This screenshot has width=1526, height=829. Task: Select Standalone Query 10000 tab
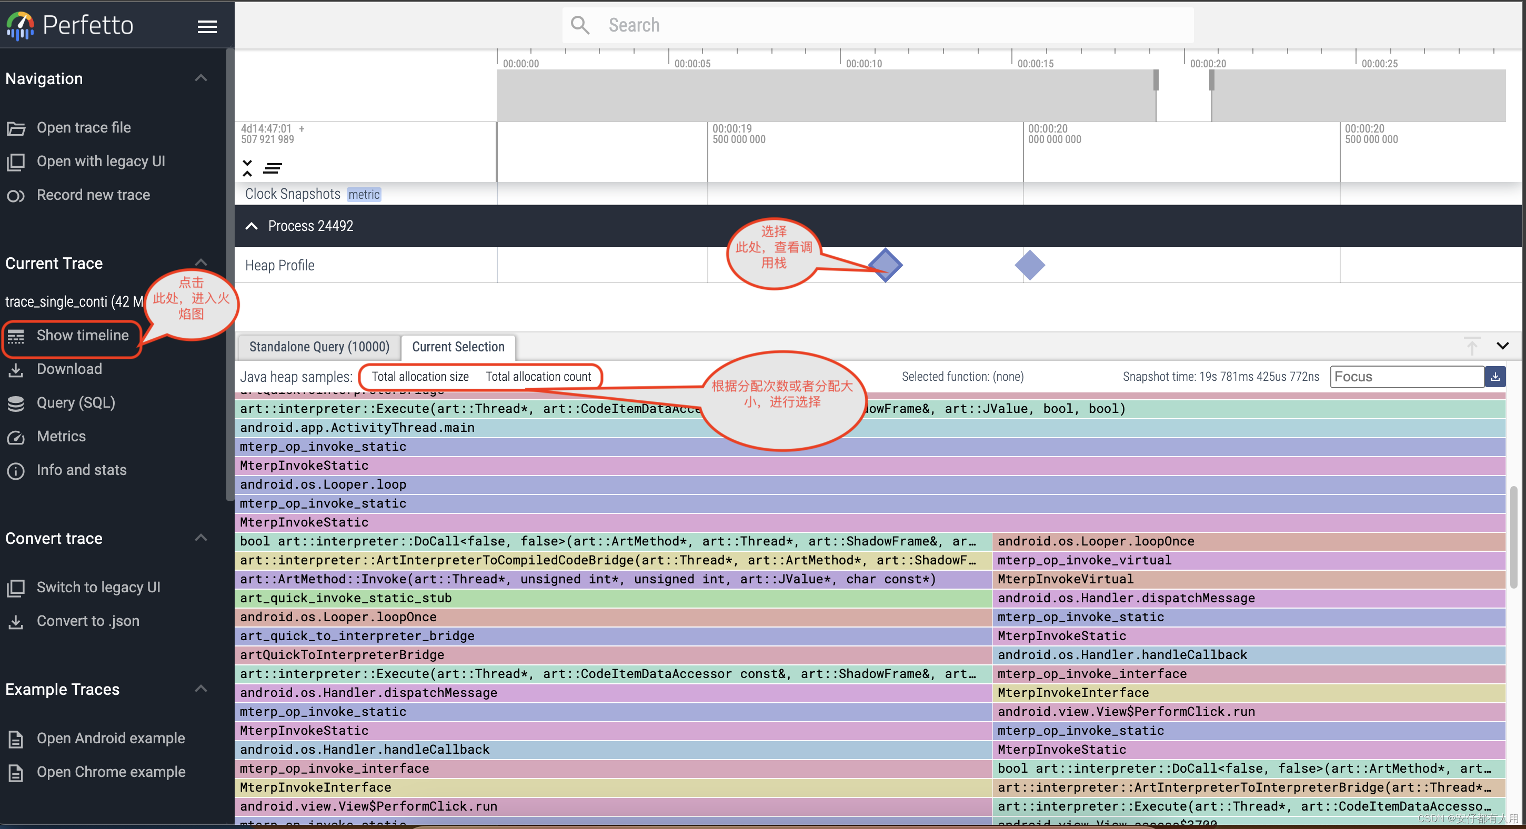[x=318, y=346]
